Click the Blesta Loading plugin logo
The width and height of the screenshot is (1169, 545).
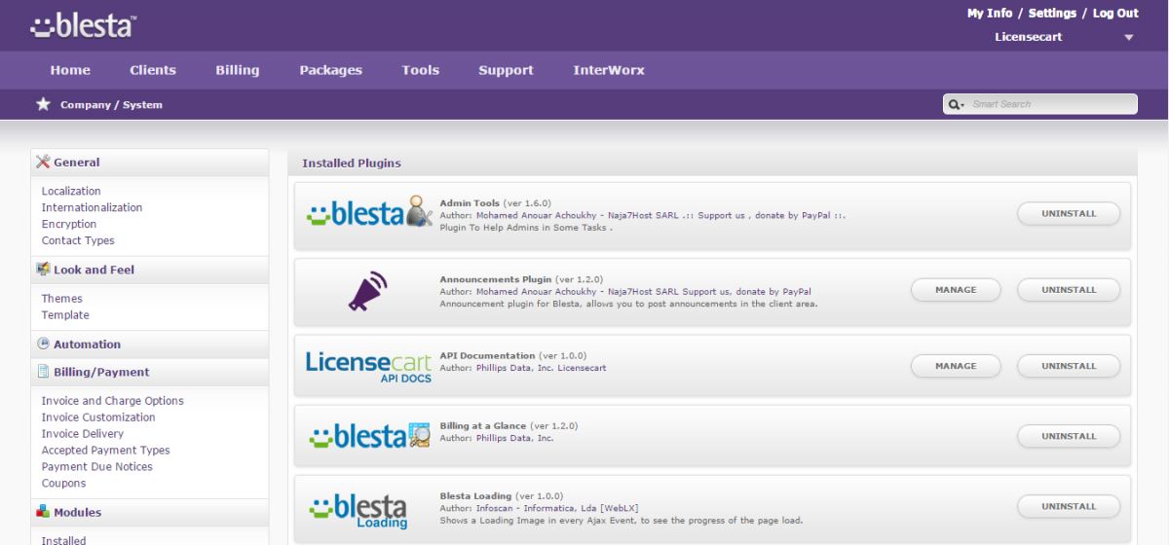(x=358, y=510)
